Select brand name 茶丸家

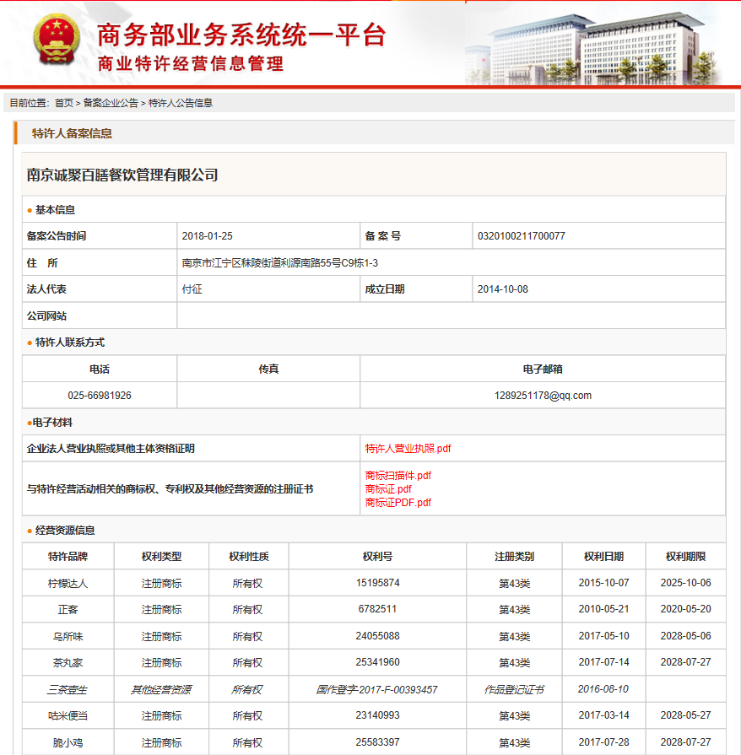point(68,663)
